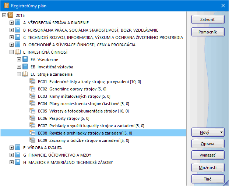Close the Registratúrny plán window
The height and width of the screenshot is (186, 229).
(222, 6)
